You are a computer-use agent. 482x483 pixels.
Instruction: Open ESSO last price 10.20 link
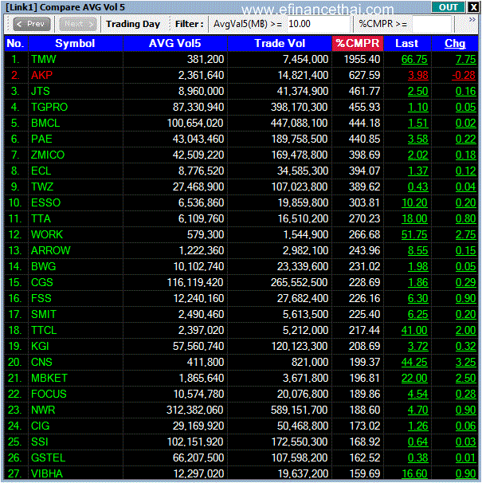[414, 203]
